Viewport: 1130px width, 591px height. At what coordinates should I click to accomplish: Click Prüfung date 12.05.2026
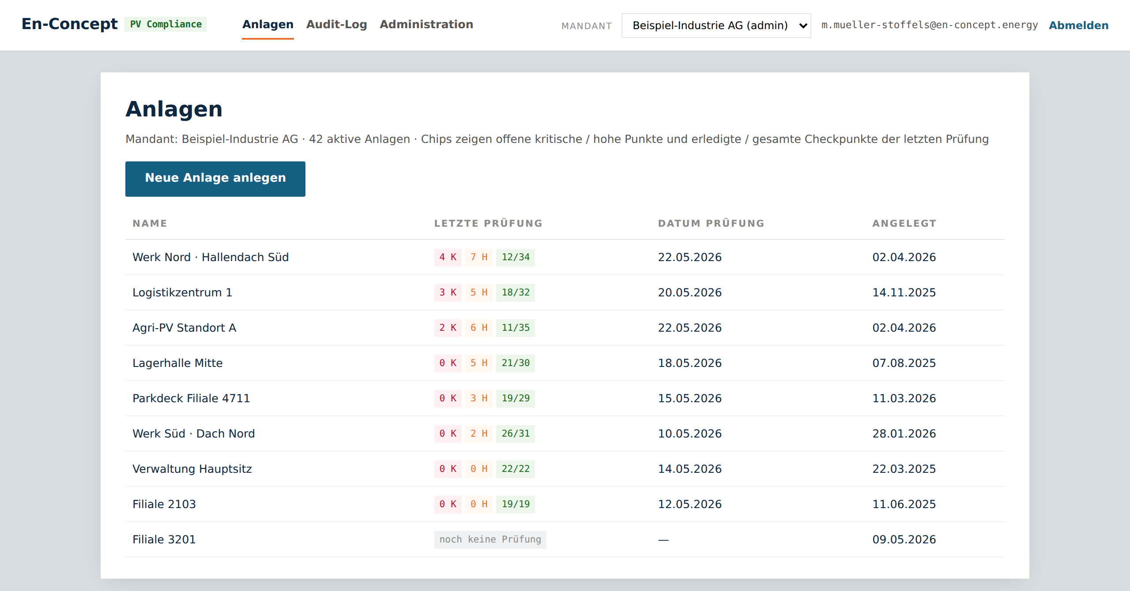(x=689, y=504)
